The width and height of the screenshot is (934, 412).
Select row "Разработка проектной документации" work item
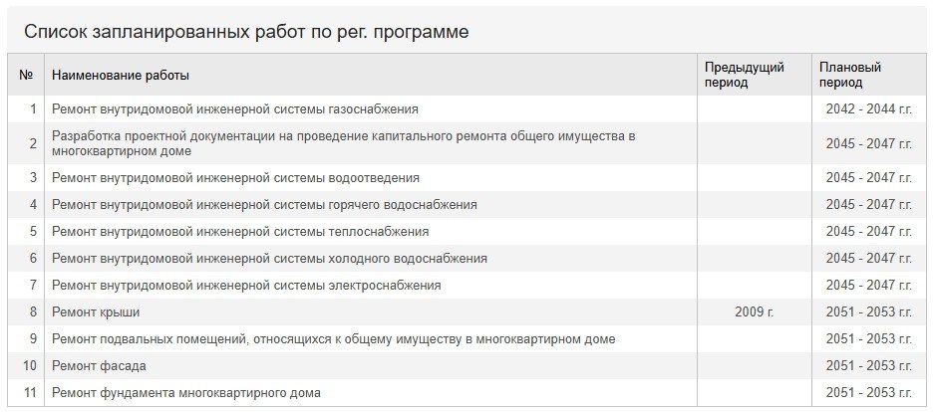344,143
